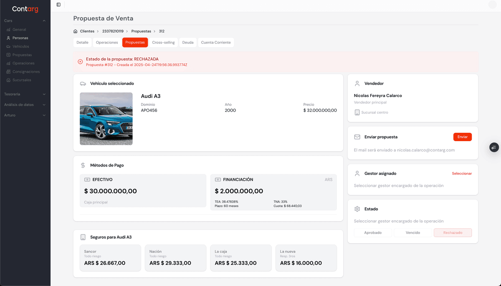Click the rejected status X icon
The image size is (501, 286).
coord(80,62)
